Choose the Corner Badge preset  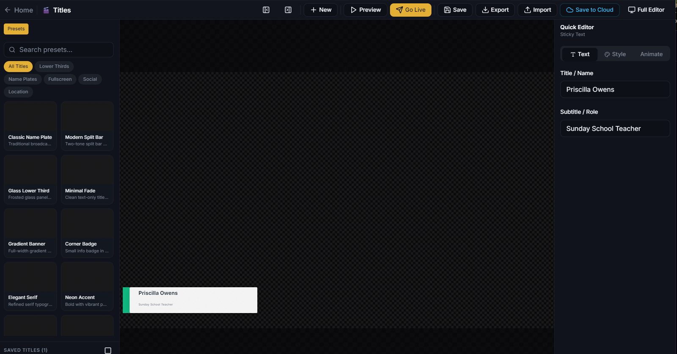87,233
